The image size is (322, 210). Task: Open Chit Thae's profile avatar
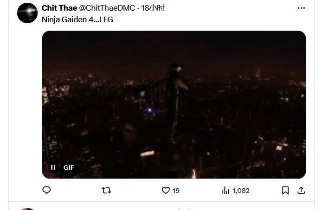click(27, 13)
